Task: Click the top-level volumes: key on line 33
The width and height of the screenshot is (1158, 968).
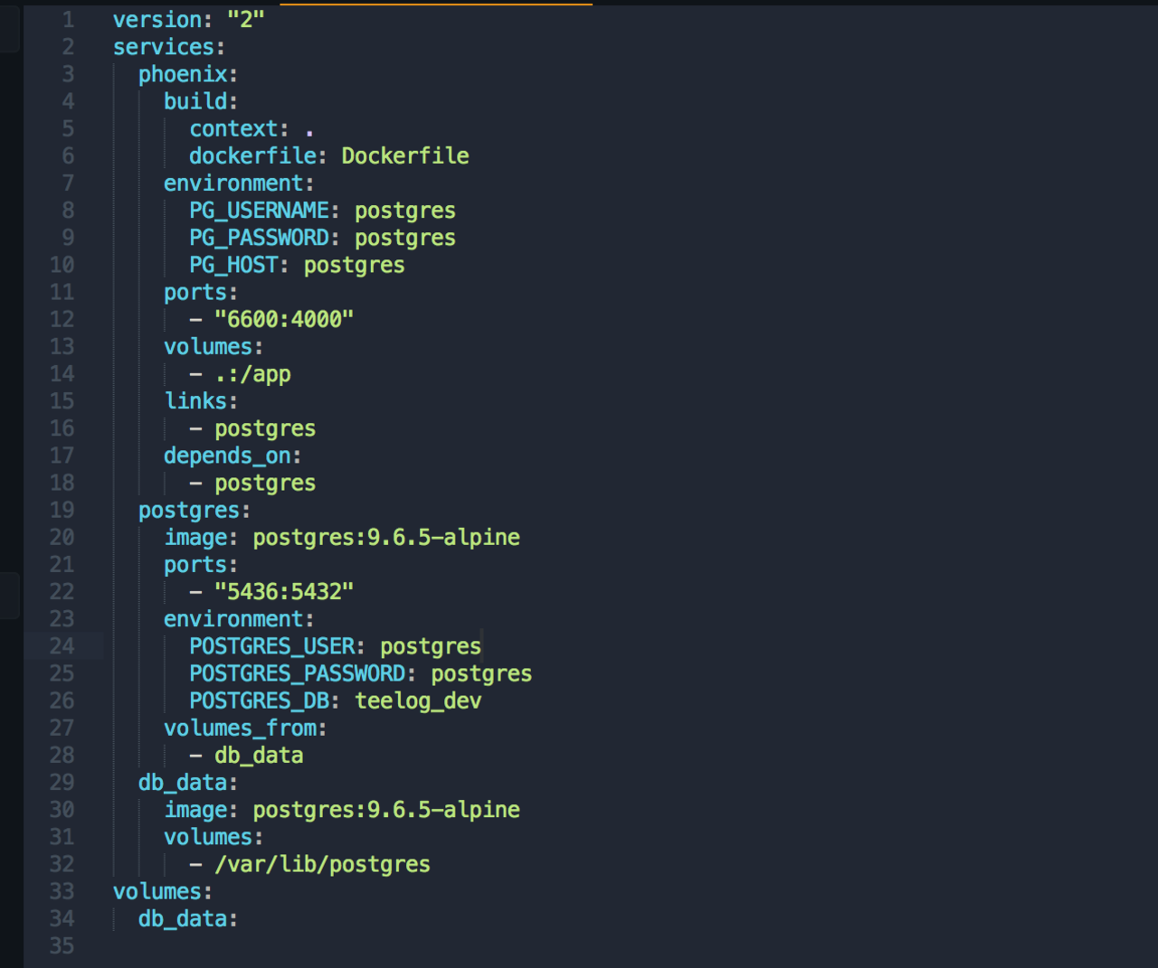Action: point(157,891)
